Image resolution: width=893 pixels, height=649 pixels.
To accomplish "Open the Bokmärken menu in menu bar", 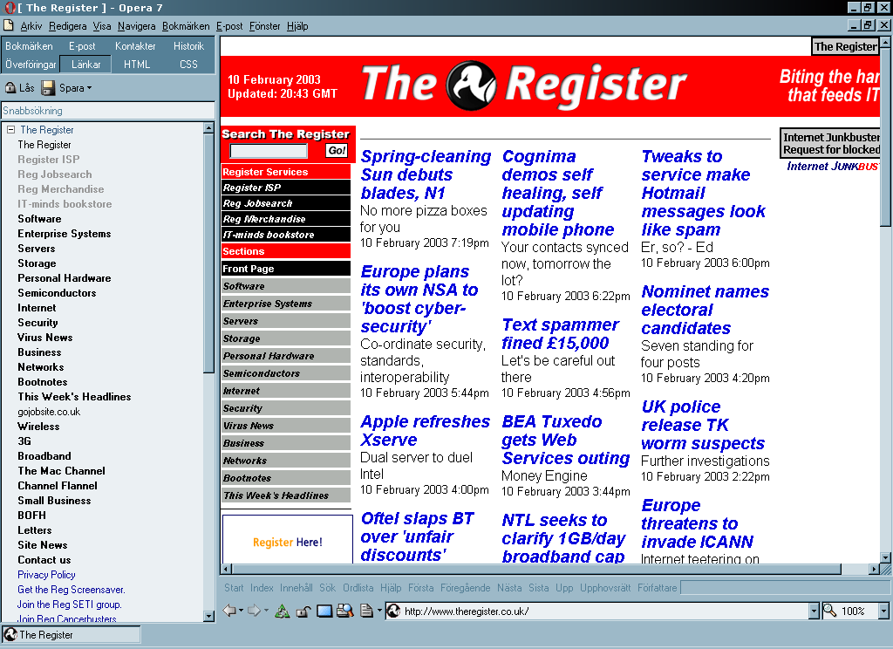I will (186, 26).
